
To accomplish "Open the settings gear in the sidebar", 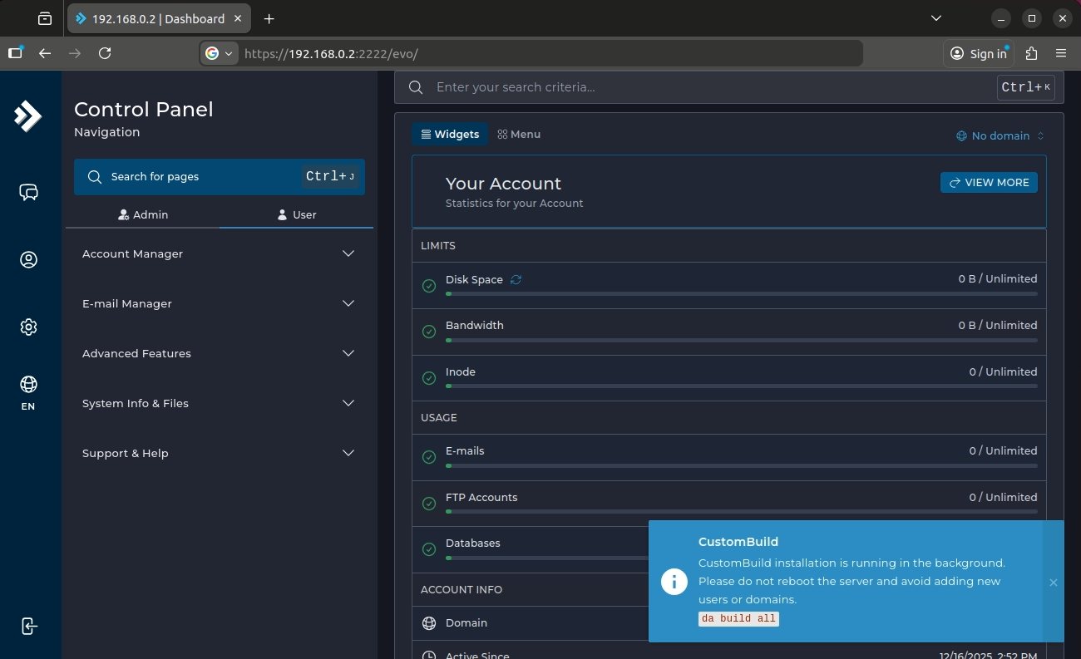I will coord(29,327).
